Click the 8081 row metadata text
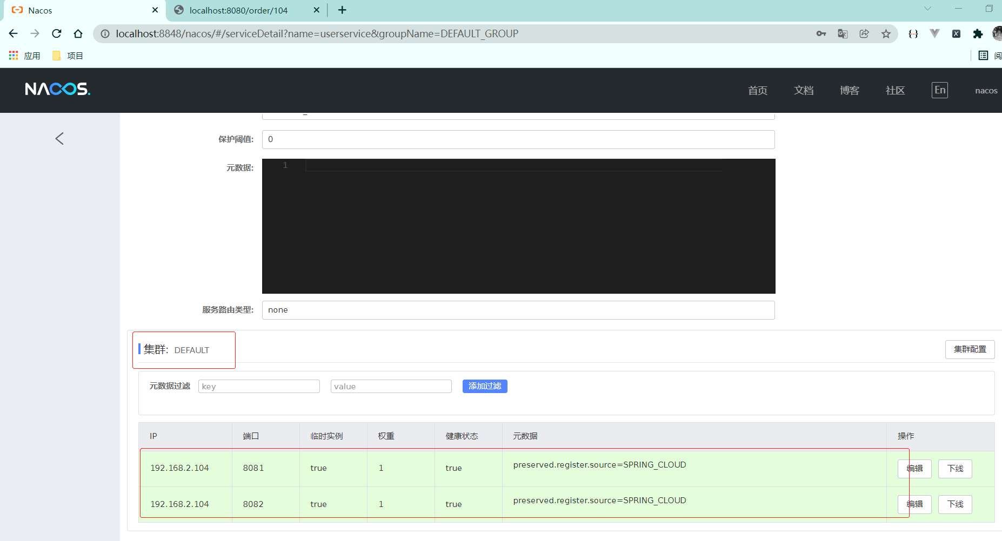This screenshot has height=541, width=1002. pyautogui.click(x=599, y=465)
